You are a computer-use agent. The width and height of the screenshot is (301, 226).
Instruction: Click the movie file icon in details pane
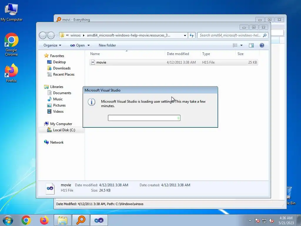pos(50,188)
